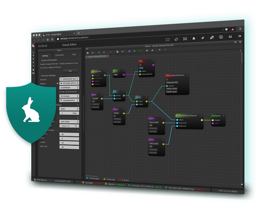Click the magenta output port on Gray node
Viewport: 256px width, 204px height.
point(124,75)
